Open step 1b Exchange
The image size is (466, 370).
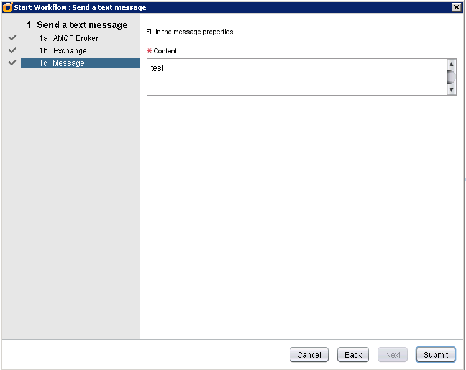coord(70,51)
